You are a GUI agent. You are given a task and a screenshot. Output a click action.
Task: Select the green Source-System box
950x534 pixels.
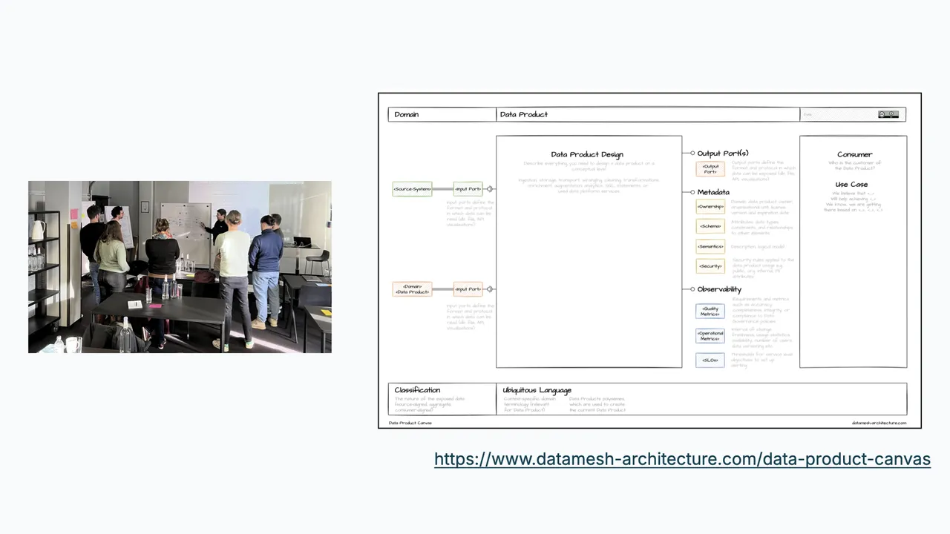(x=412, y=189)
